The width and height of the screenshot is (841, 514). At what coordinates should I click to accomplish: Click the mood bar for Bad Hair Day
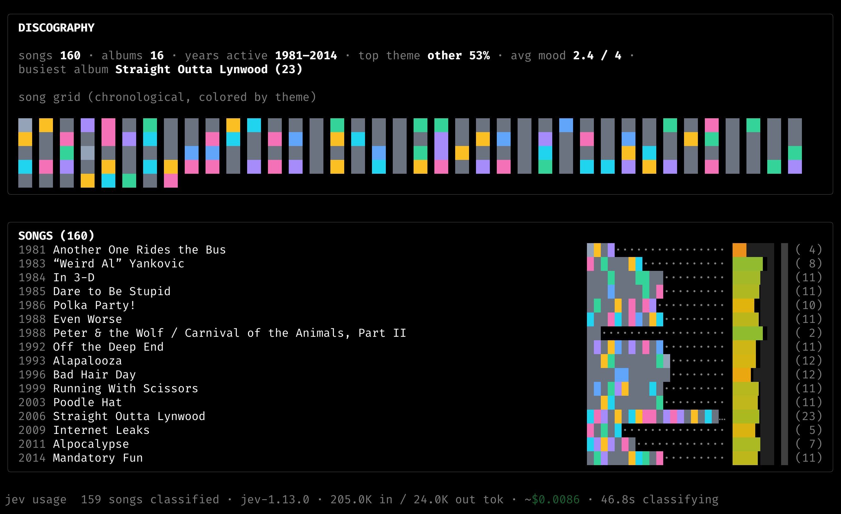pos(753,375)
